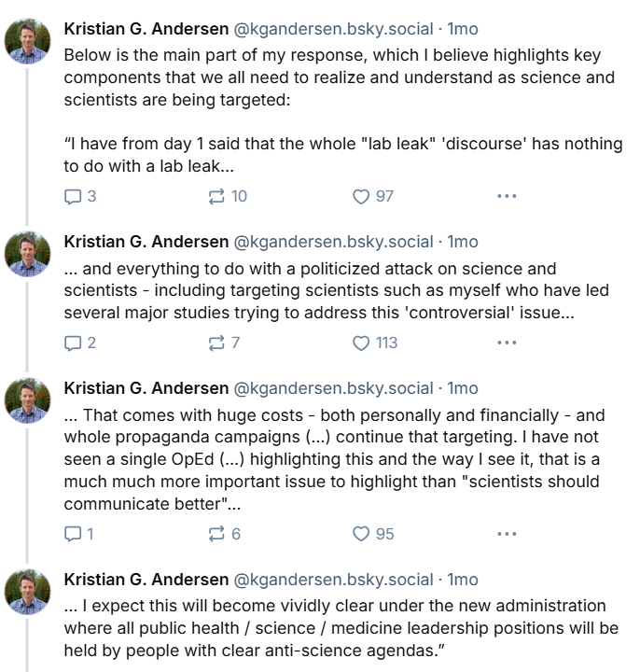Open Kristian G. Andersen name on first post
This screenshot has width=640, height=672.
146,29
